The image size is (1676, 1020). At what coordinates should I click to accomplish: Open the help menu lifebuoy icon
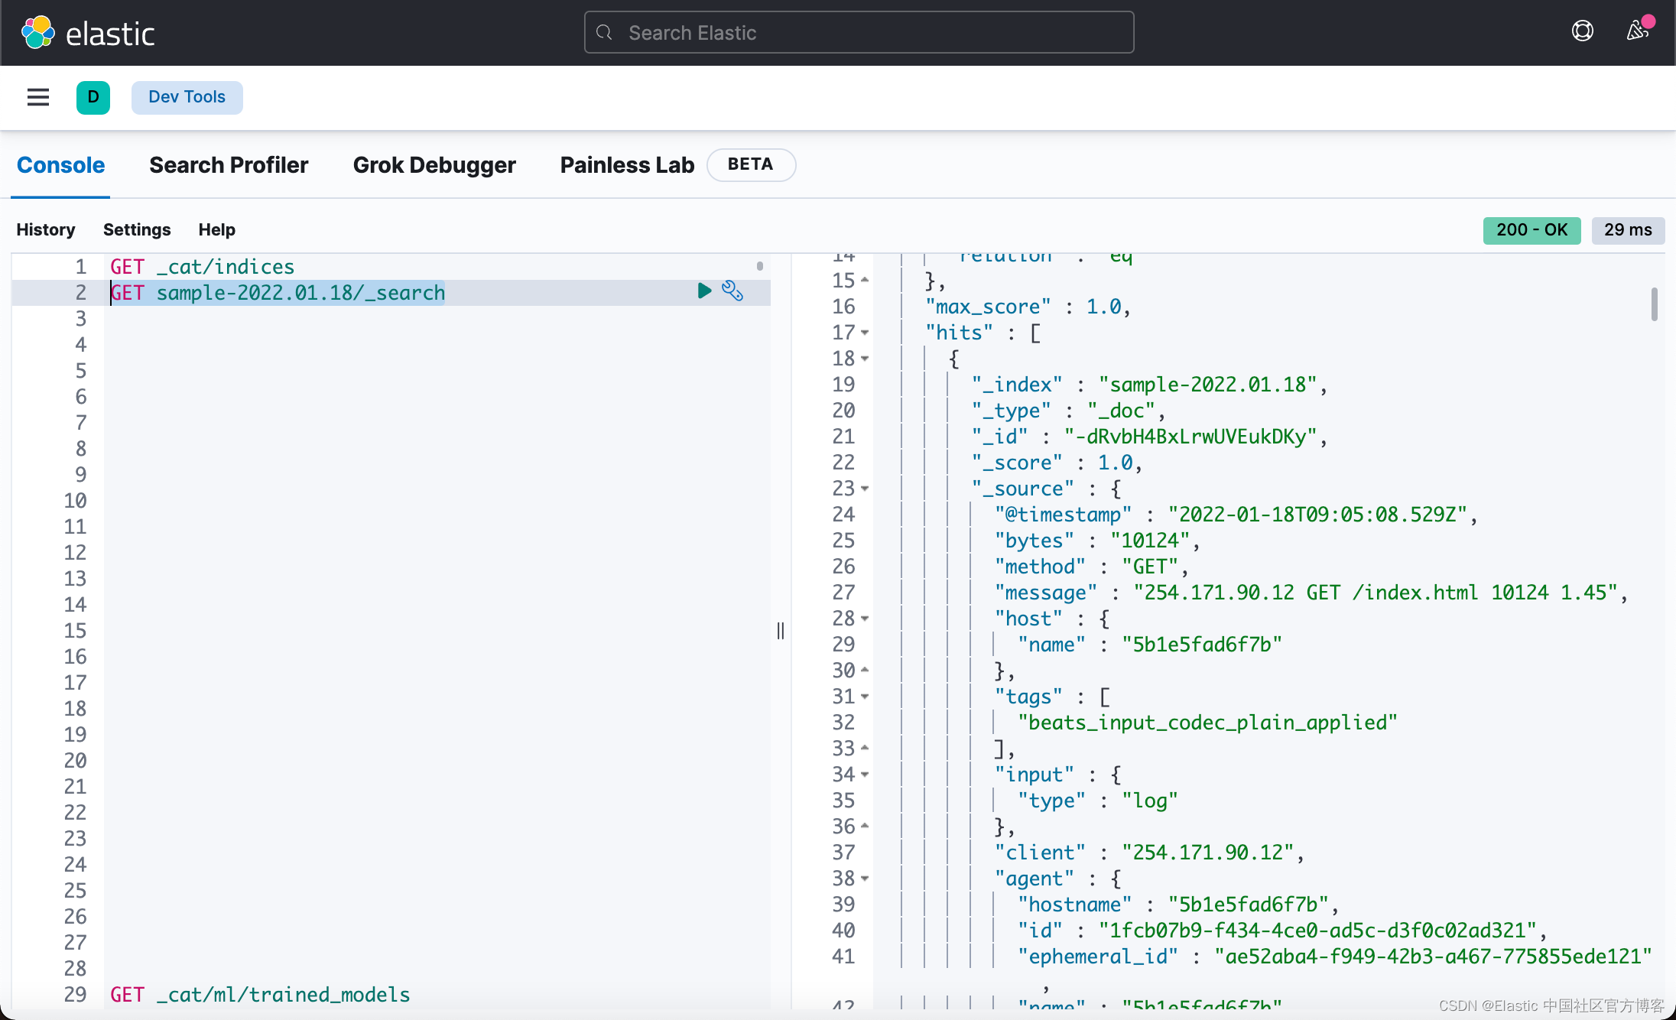click(1582, 31)
